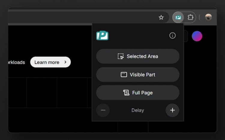Click the info icon in popup
This screenshot has height=140, width=225.
tap(172, 36)
